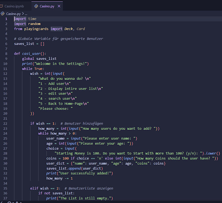Select the Casino.py editor tab
Image resolution: width=222 pixels, height=203 pixels.
(x=47, y=6)
